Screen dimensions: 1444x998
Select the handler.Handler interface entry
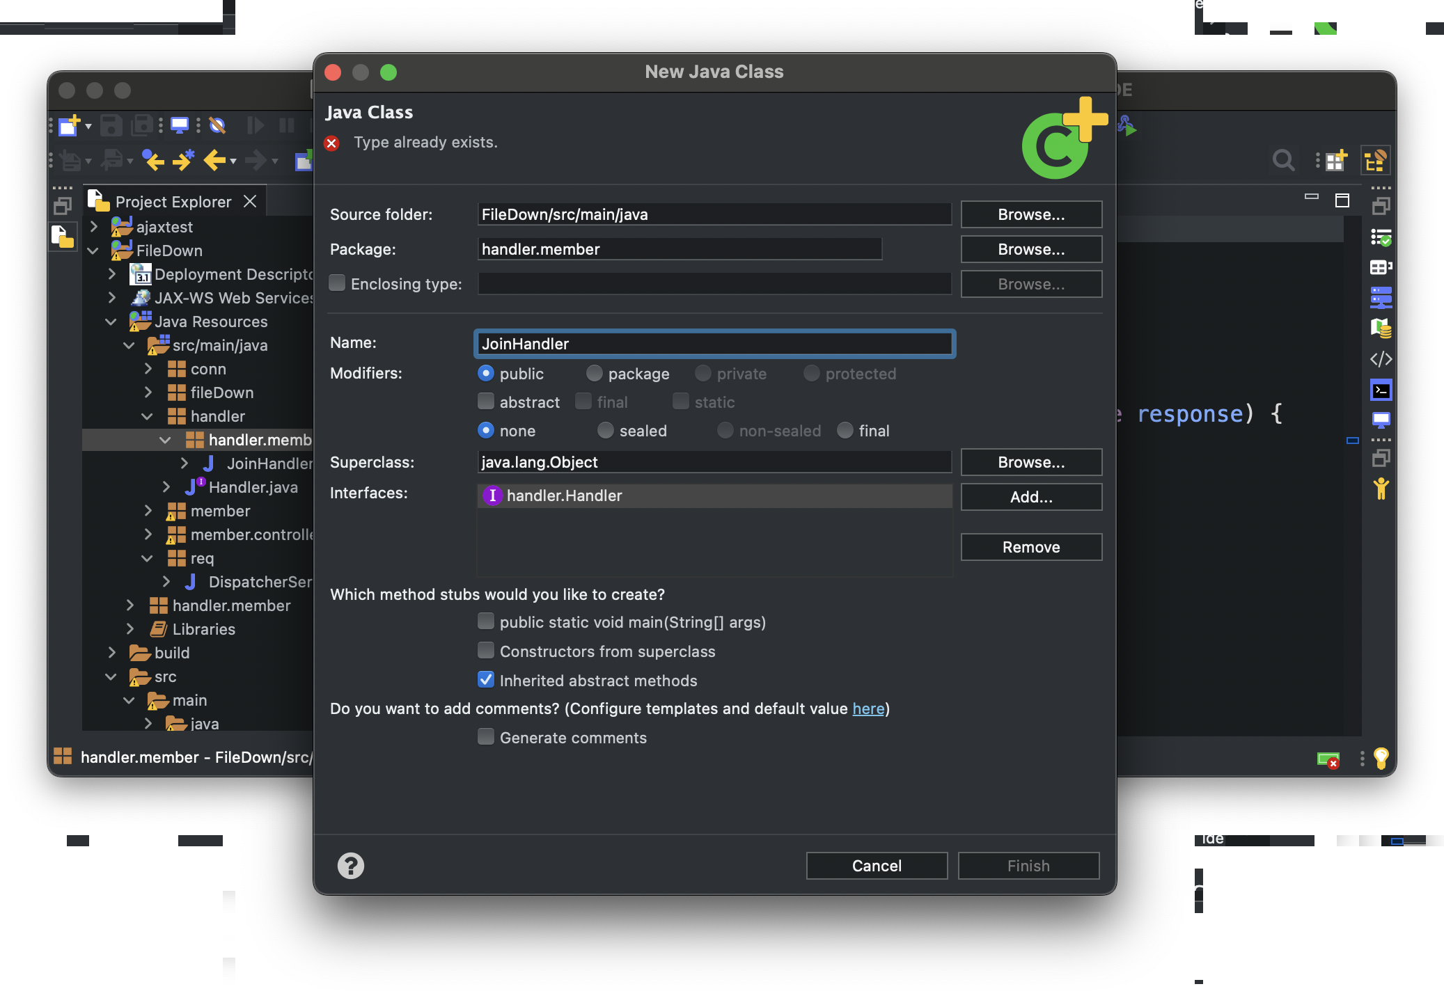point(564,496)
